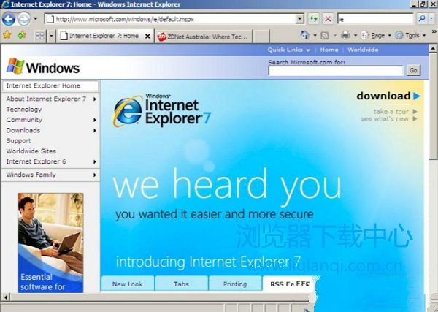The image size is (438, 312).
Task: Open the Print options dropdown arrow
Action: pos(356,36)
